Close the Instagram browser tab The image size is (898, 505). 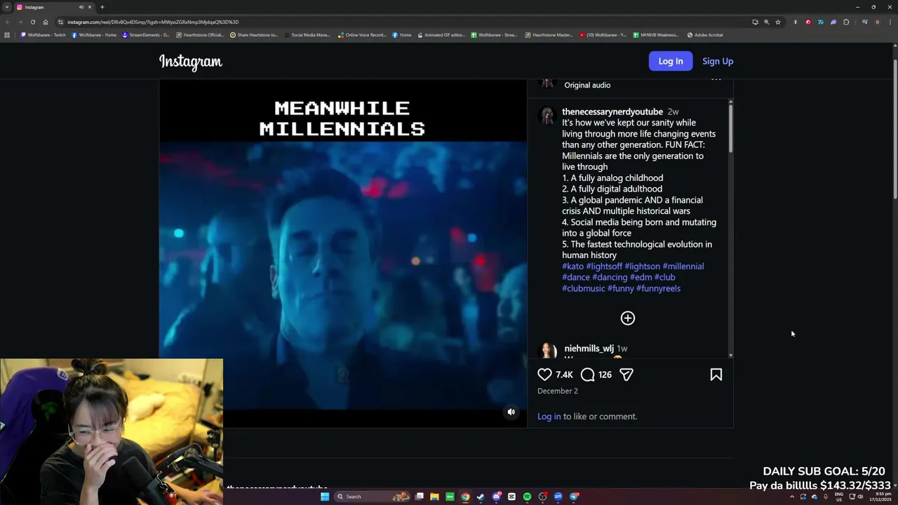coord(90,7)
